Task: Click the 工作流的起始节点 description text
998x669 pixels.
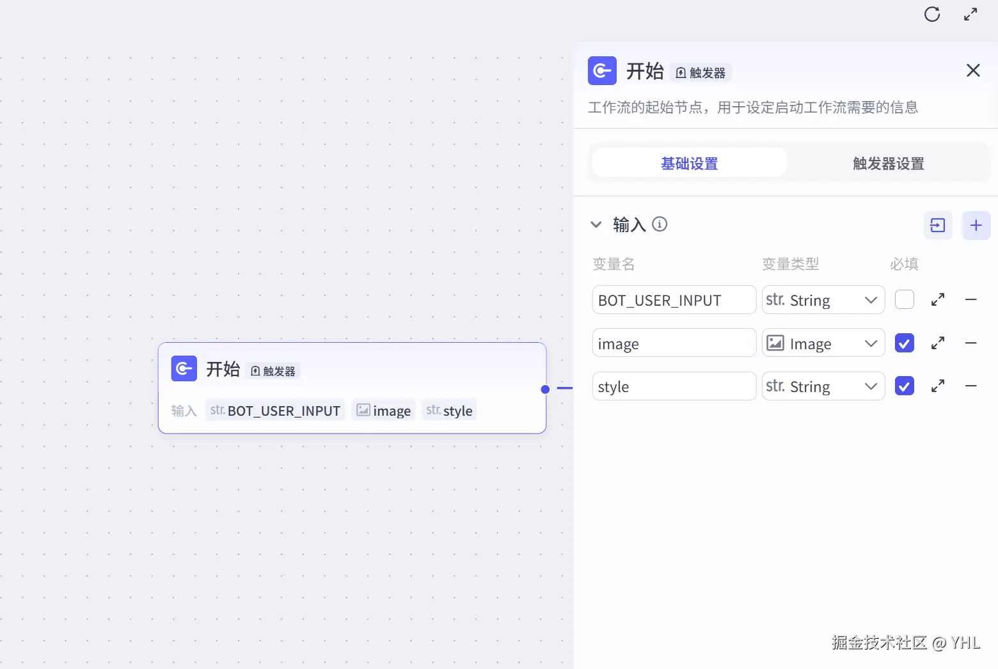Action: pyautogui.click(x=753, y=107)
